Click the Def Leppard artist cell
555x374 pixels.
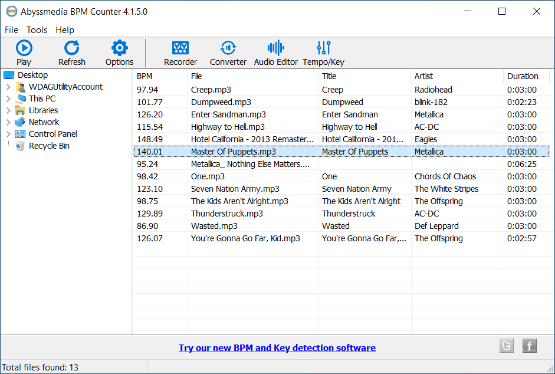tap(436, 226)
